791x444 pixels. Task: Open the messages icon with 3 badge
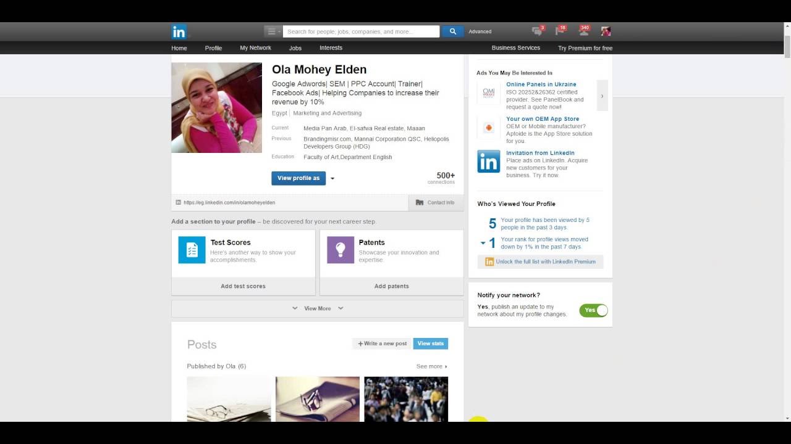[x=538, y=31]
